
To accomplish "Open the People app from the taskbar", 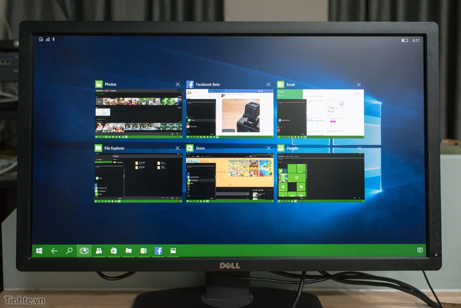I will (99, 251).
